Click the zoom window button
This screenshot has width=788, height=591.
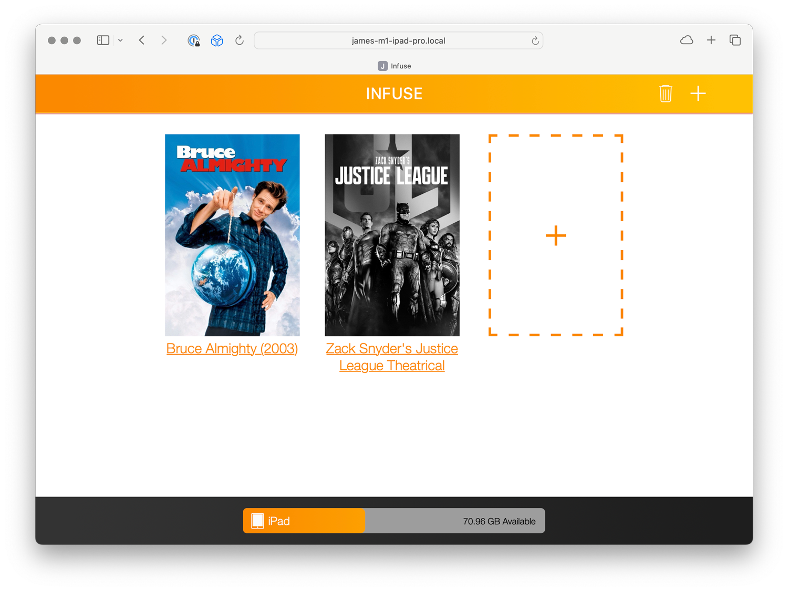pyautogui.click(x=77, y=40)
